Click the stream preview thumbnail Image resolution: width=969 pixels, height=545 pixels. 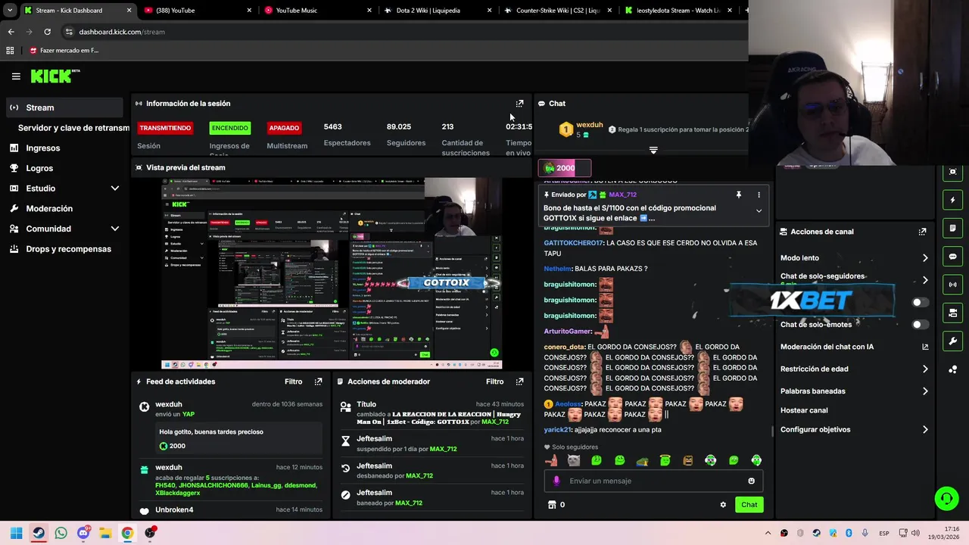(x=332, y=273)
